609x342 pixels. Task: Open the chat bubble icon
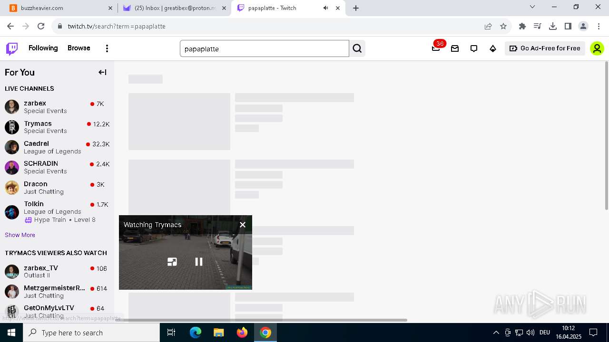pyautogui.click(x=474, y=48)
